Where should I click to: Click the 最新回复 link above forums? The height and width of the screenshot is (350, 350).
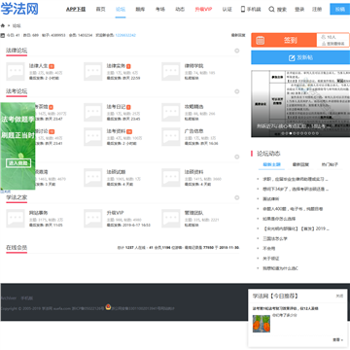point(238,35)
